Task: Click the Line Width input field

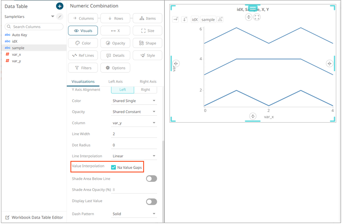Action: coord(134,134)
